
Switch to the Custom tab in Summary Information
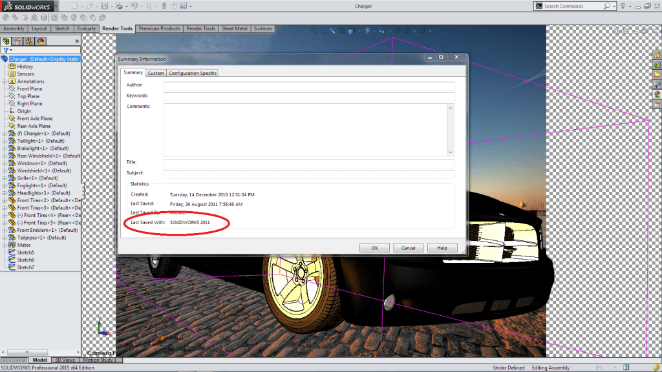(x=155, y=73)
